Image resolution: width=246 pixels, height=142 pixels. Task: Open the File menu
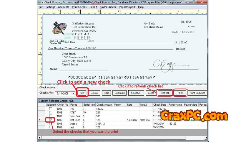coord(41,7)
